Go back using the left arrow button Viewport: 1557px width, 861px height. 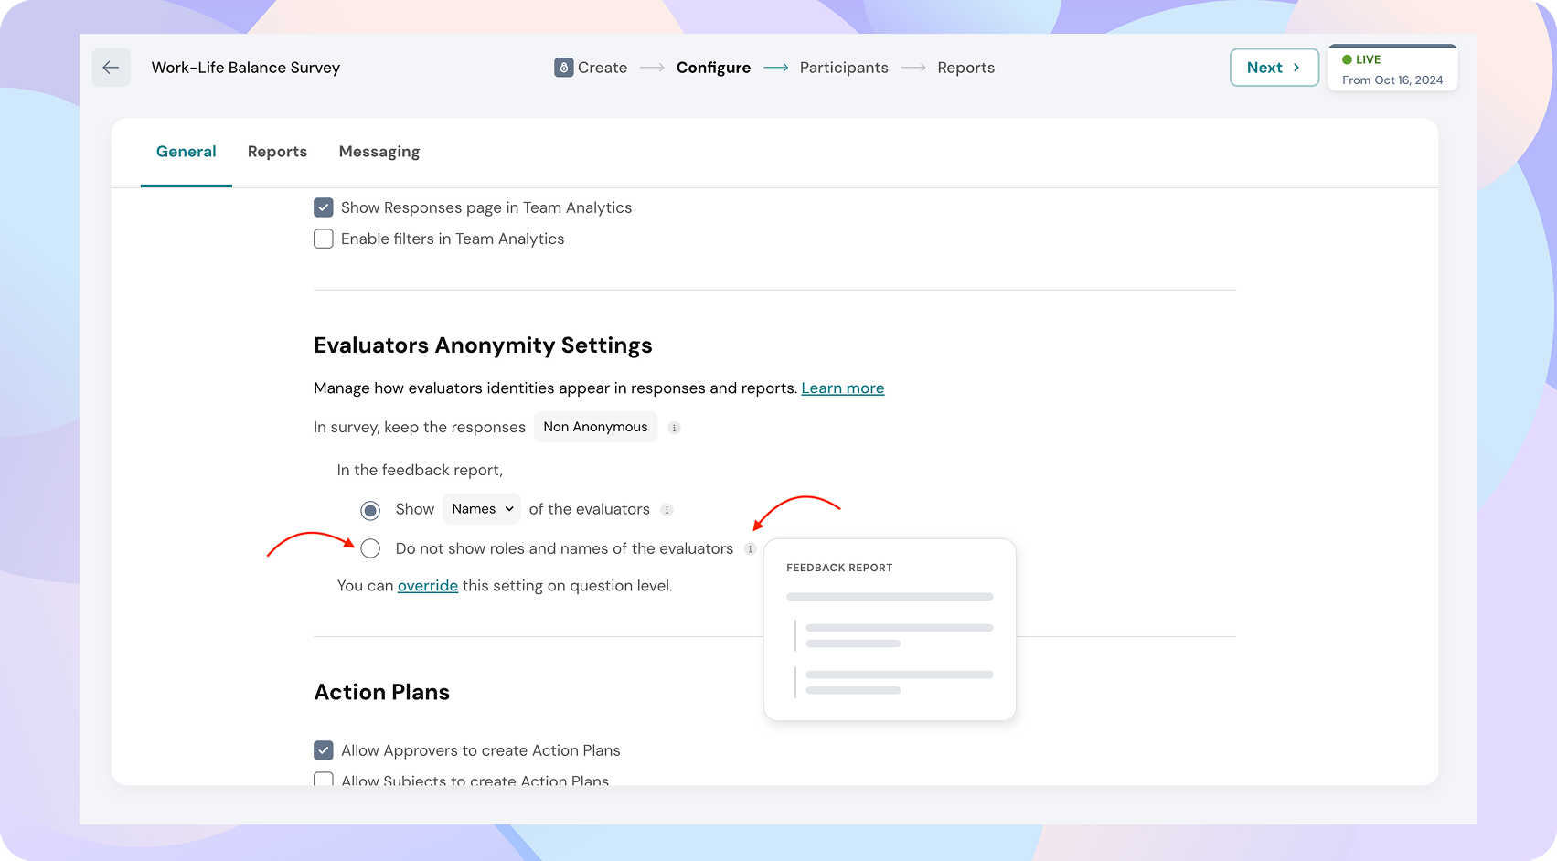(111, 68)
